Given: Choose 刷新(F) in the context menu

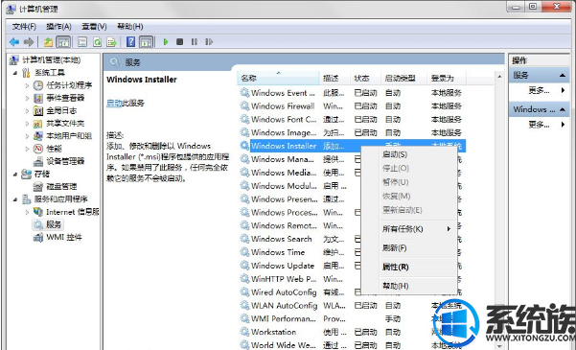Looking at the screenshot, I should (x=394, y=248).
